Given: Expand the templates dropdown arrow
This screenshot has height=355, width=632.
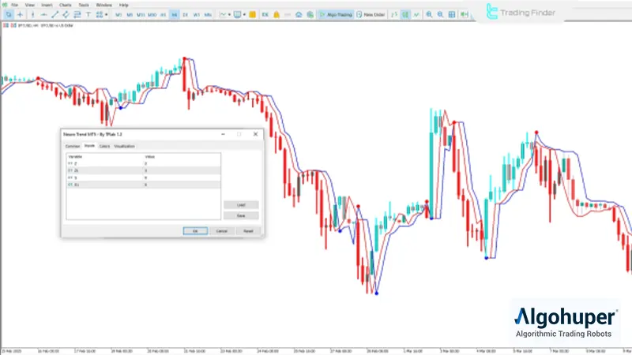Looking at the screenshot, I should click(x=244, y=15).
